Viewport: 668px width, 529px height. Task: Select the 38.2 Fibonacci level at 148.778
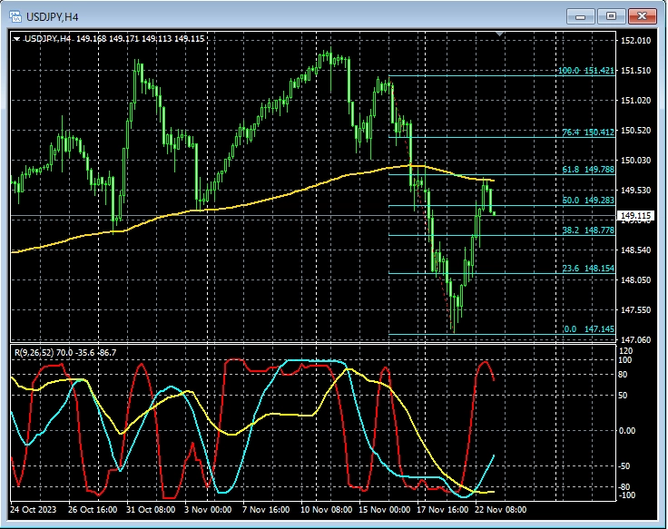pyautogui.click(x=584, y=230)
